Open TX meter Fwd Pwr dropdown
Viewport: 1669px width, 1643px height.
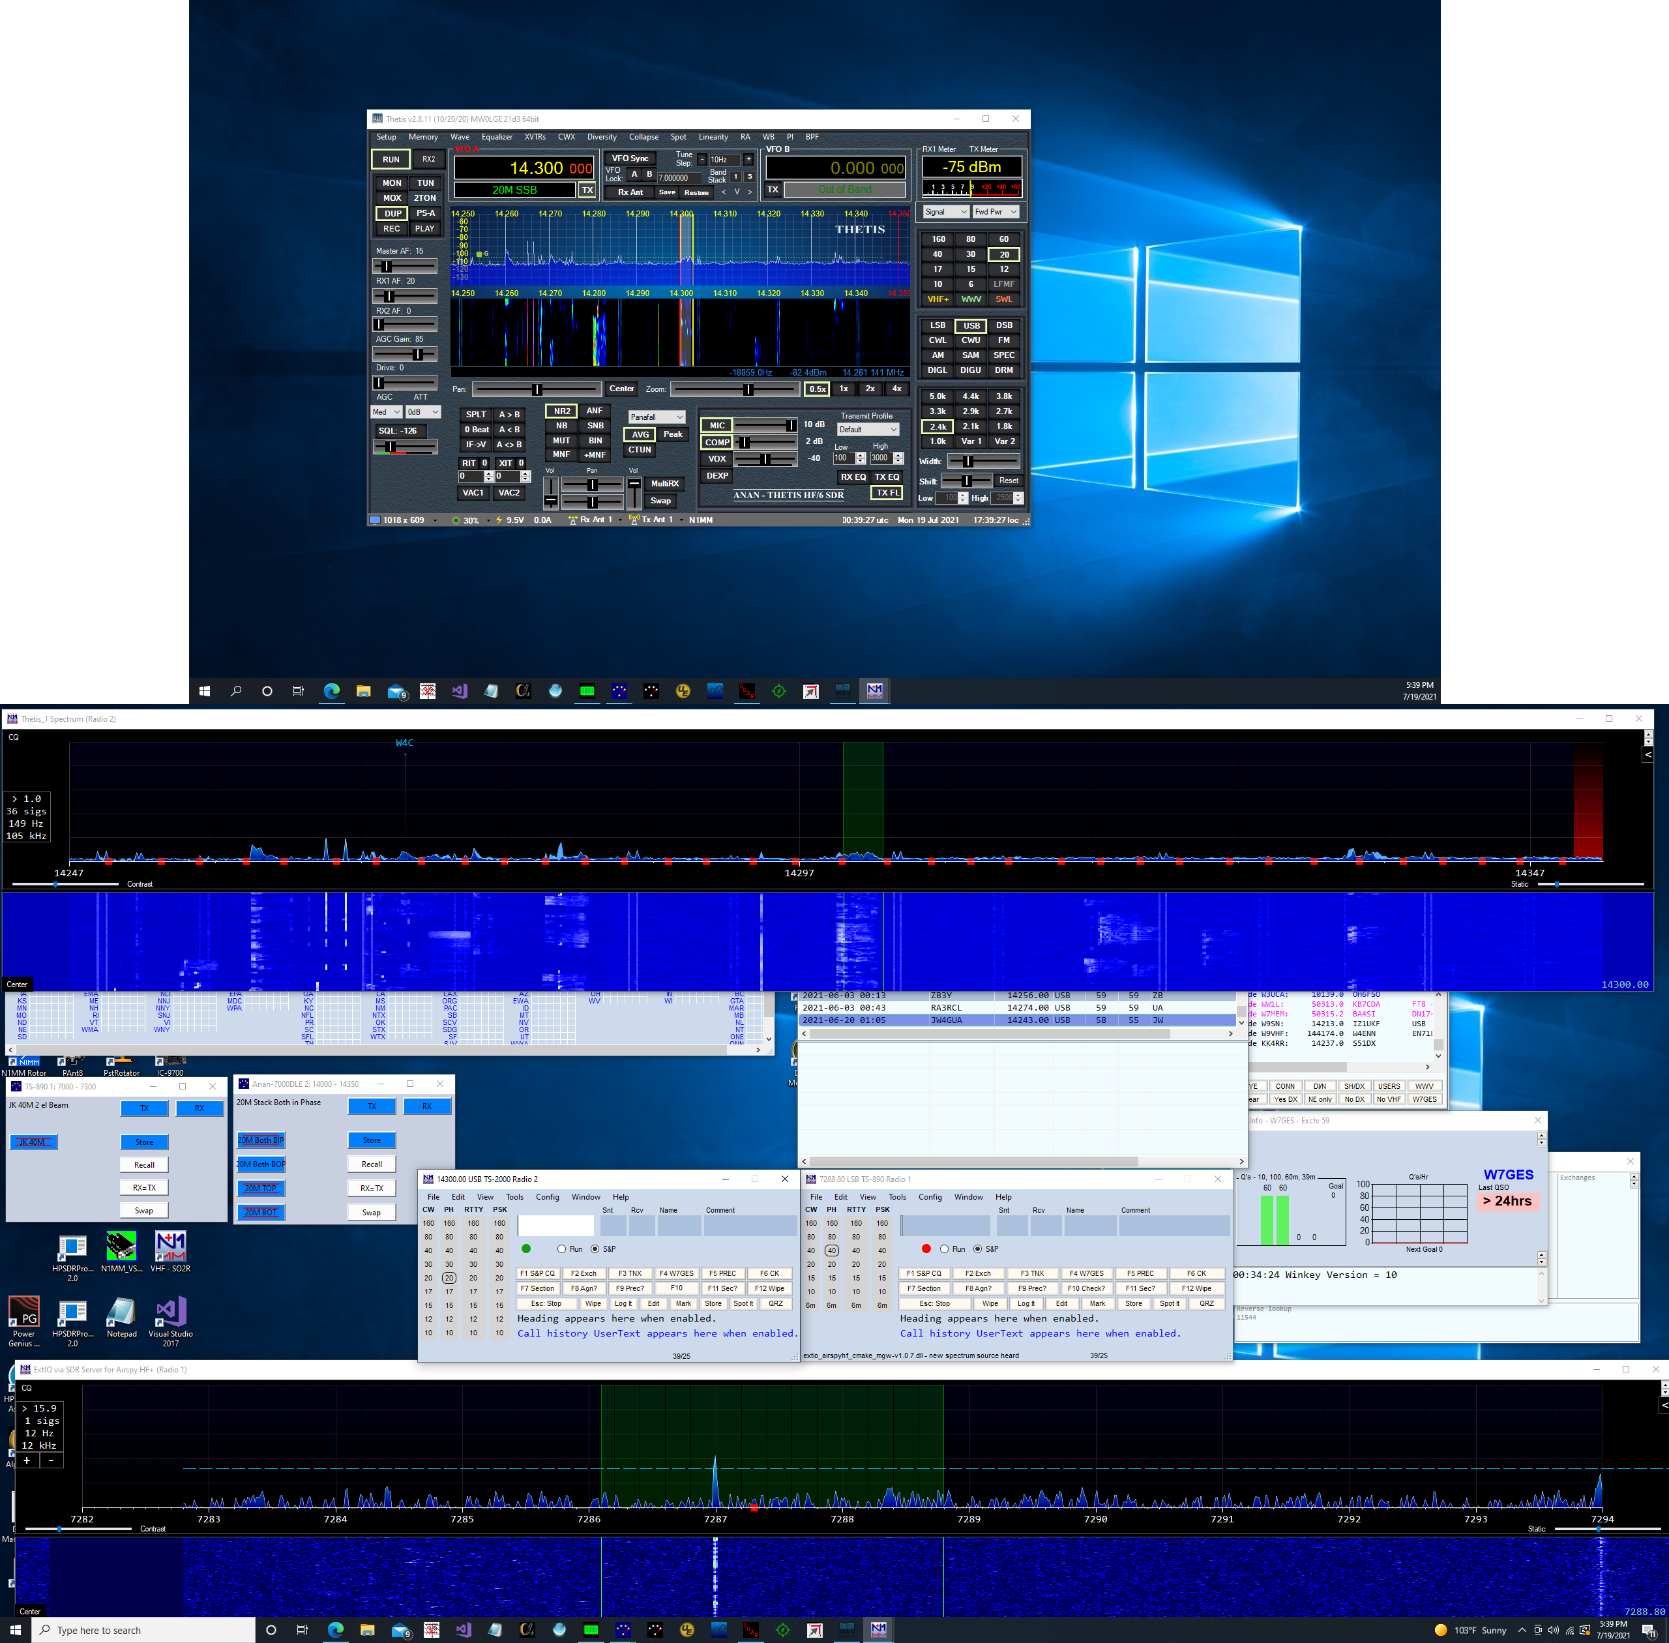coord(996,211)
